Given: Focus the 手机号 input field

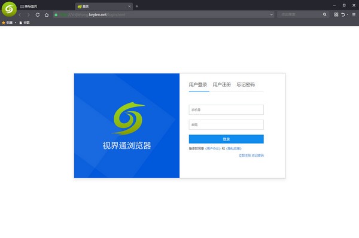Looking at the screenshot, I should pyautogui.click(x=226, y=110).
